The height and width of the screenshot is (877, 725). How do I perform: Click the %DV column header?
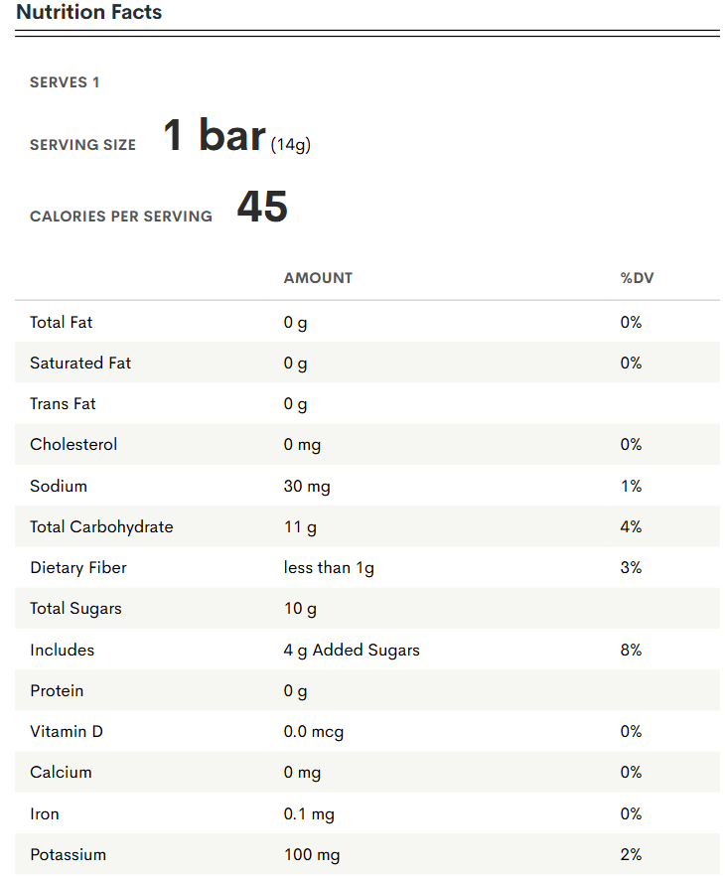pos(638,278)
